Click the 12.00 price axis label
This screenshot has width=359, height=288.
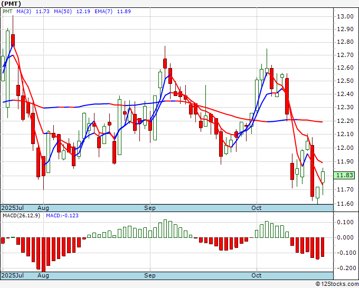[345, 148]
